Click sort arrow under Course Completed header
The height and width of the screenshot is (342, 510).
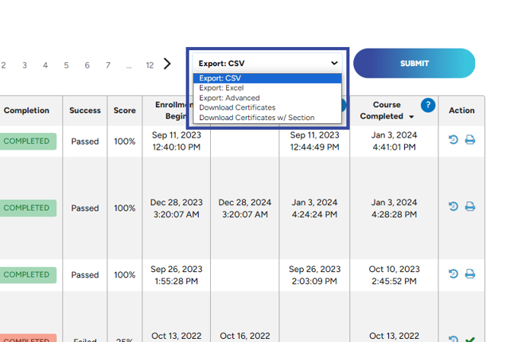click(412, 117)
